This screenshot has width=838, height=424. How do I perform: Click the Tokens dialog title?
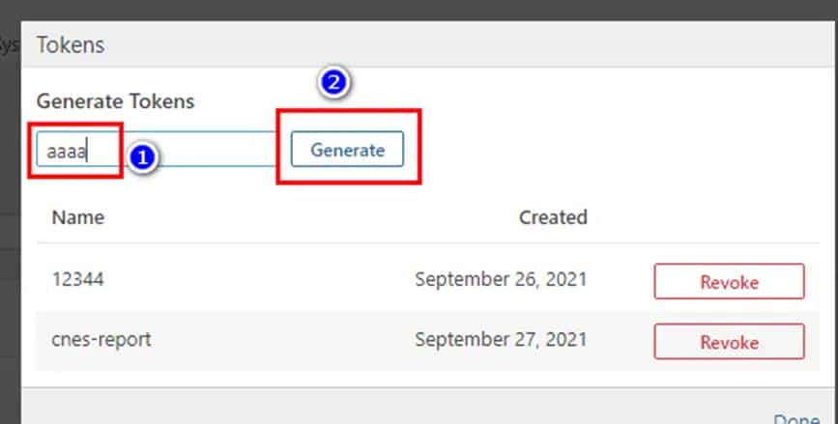point(70,44)
